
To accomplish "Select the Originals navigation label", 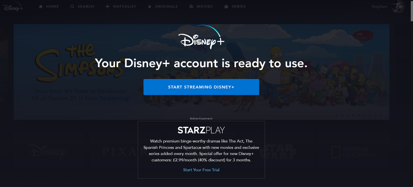I will [166, 7].
